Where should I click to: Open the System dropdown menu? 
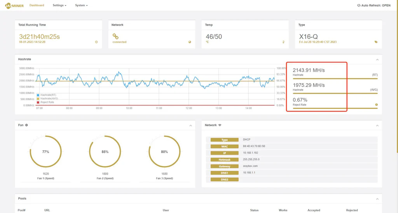click(x=81, y=5)
